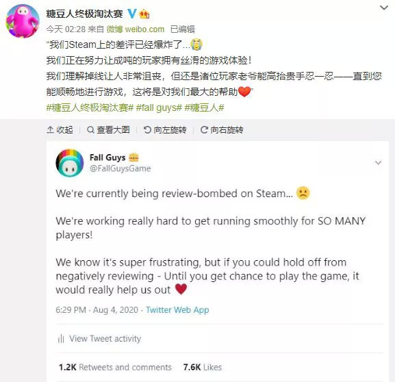The width and height of the screenshot is (395, 382).
Task: Click the Twitter Web App link
Action: (x=177, y=309)
